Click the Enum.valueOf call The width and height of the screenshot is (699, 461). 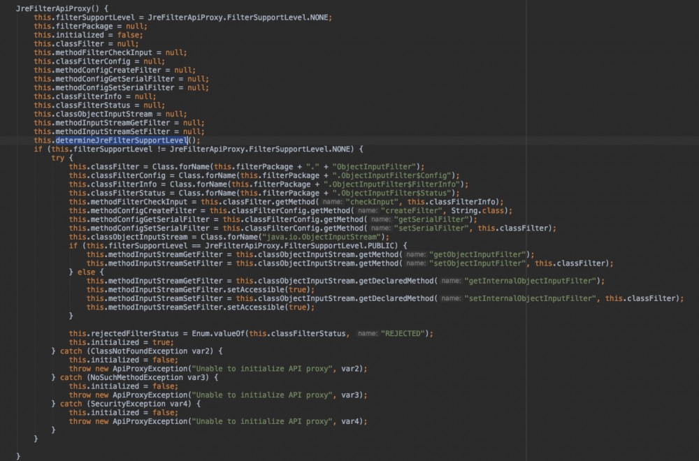click(x=218, y=334)
